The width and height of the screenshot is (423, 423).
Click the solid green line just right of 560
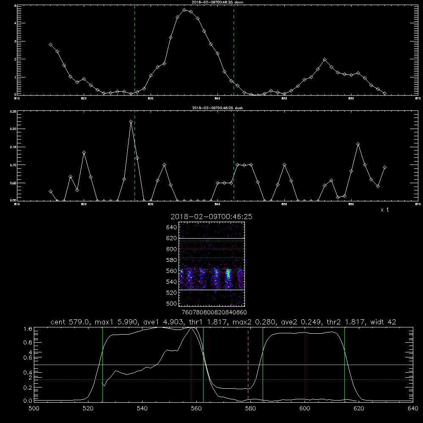point(203,364)
